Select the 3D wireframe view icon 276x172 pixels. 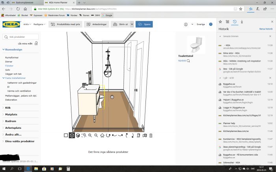click(x=72, y=135)
